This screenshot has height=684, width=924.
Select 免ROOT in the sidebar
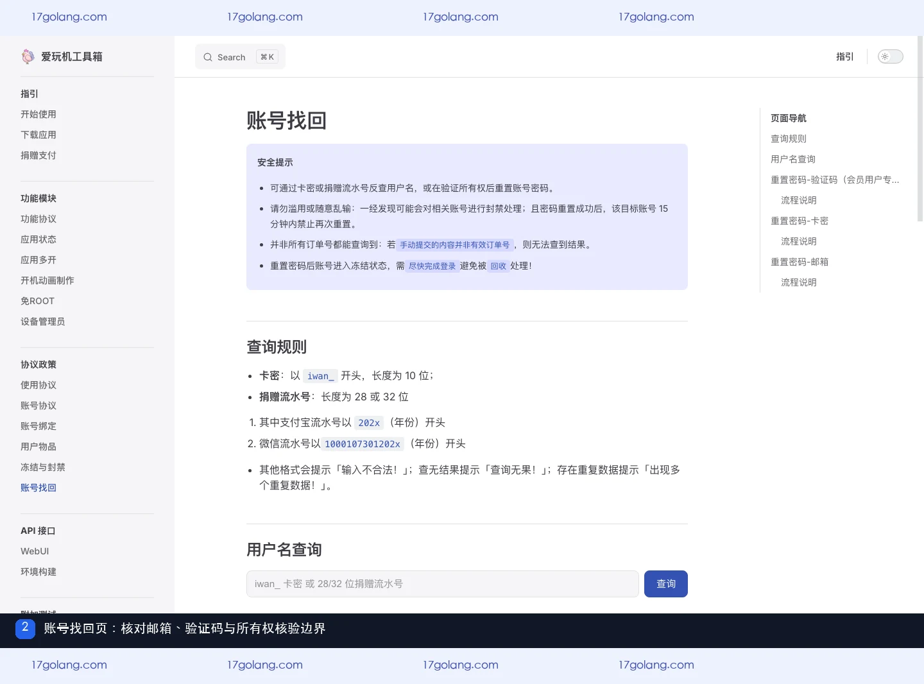[x=37, y=301]
